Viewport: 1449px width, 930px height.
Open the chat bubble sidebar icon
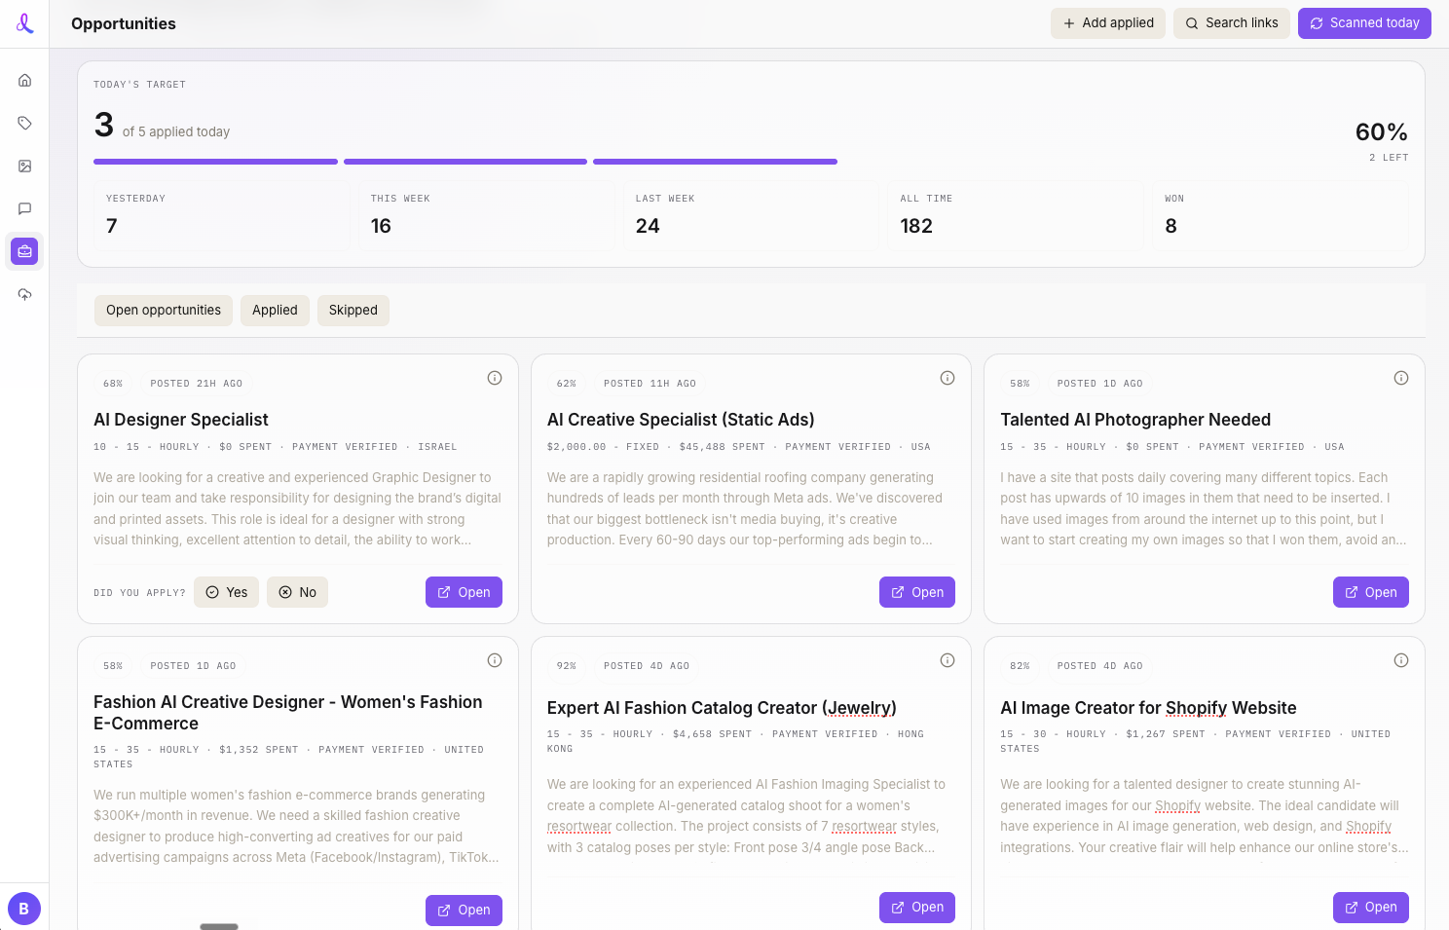coord(24,208)
